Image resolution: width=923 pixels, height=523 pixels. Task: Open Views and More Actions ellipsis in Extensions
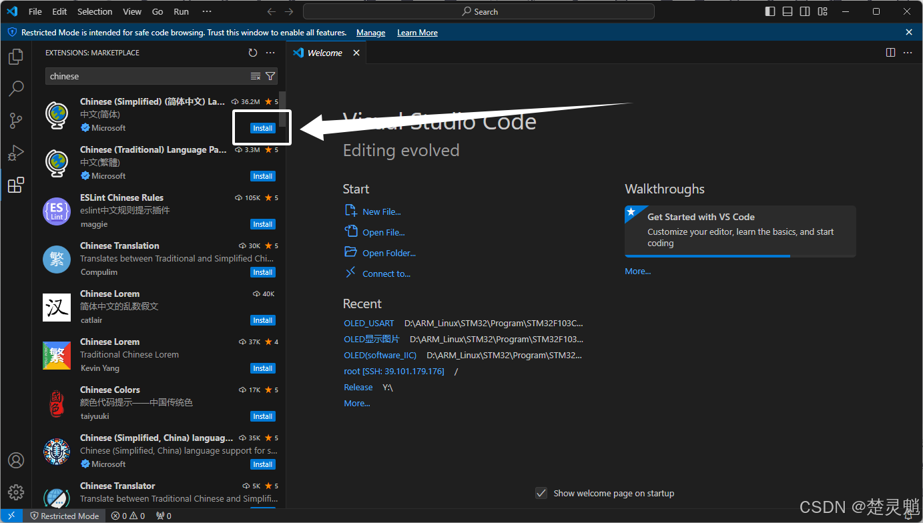270,53
